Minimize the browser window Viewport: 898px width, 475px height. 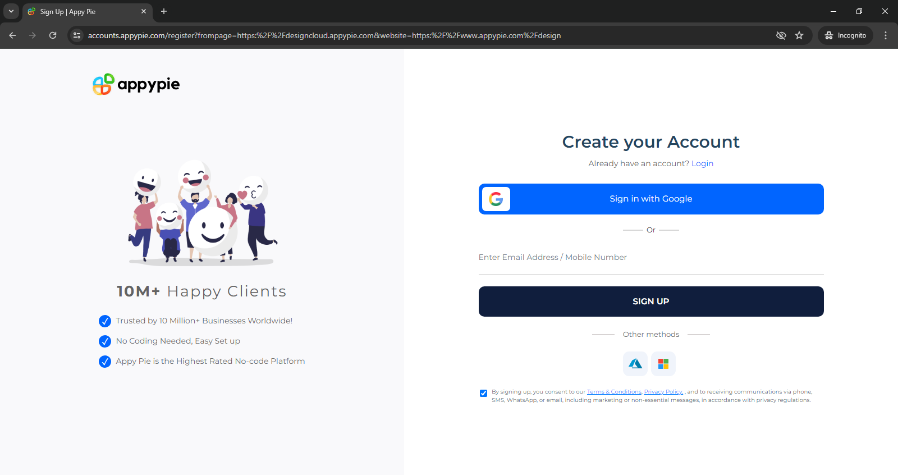833,11
